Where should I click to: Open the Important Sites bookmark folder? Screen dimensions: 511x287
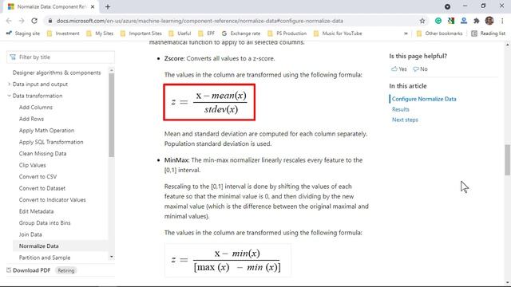[x=141, y=33]
